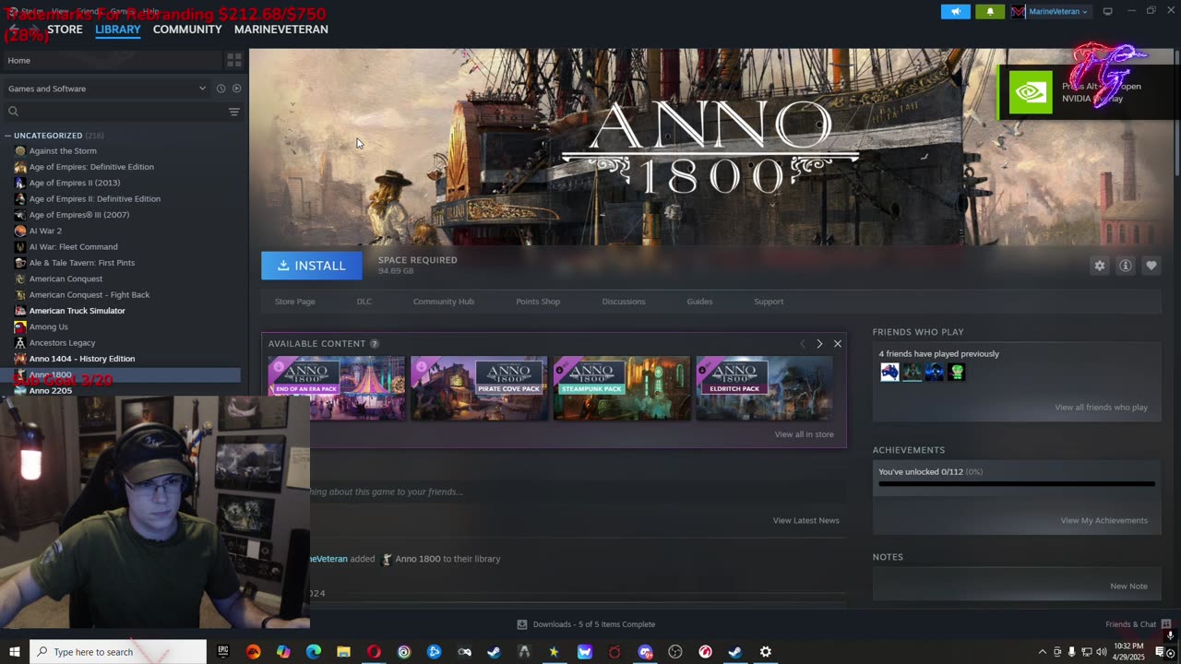Screen dimensions: 1181x664
Task: Select American Truck Simulator in list
Action: click(77, 311)
